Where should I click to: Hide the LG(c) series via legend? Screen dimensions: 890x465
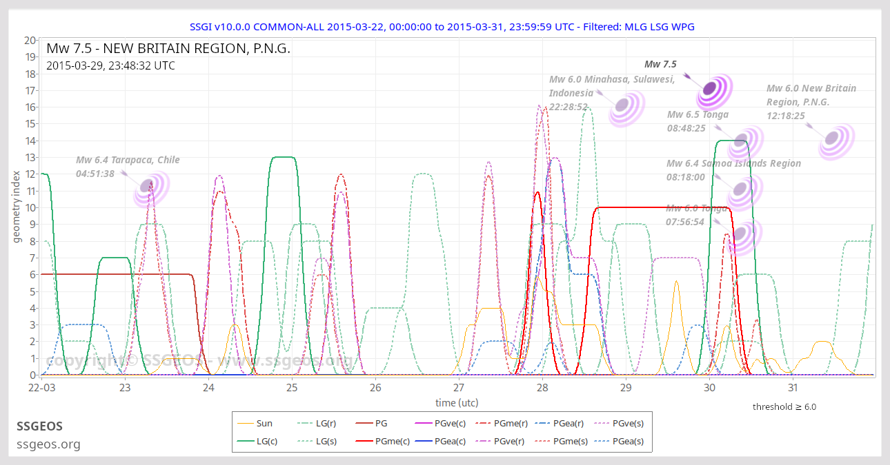coord(257,441)
